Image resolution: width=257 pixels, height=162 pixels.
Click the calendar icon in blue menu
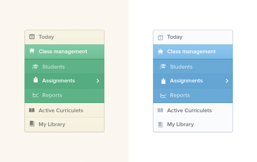(x=160, y=37)
